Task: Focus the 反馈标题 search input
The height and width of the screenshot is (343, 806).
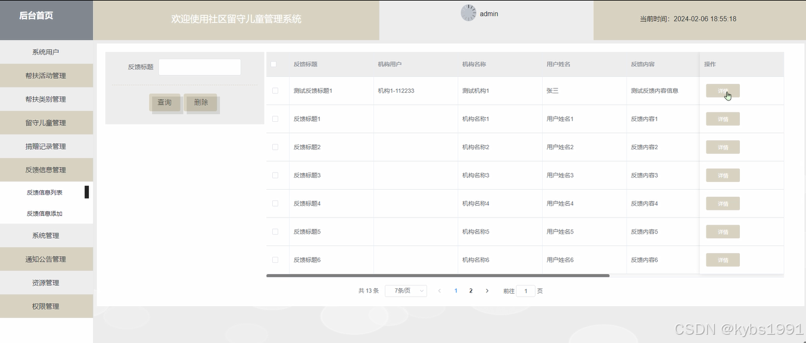Action: click(x=200, y=67)
